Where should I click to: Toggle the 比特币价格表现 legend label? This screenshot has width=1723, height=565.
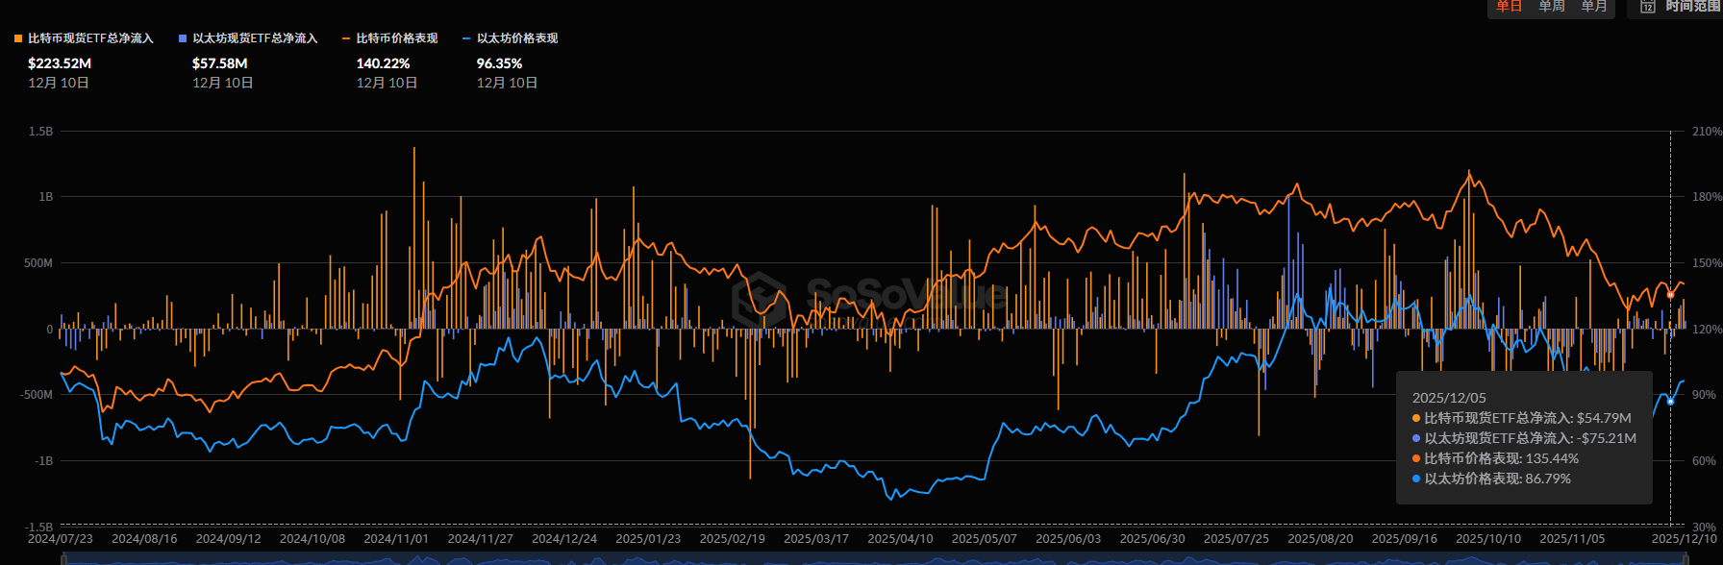click(397, 38)
